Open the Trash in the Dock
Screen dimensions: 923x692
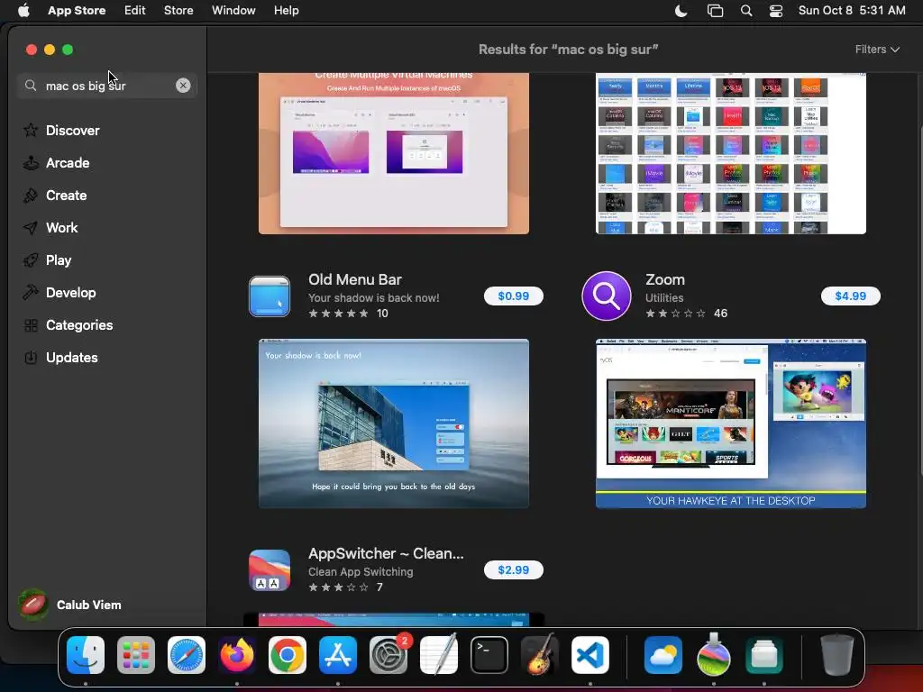[x=837, y=655]
